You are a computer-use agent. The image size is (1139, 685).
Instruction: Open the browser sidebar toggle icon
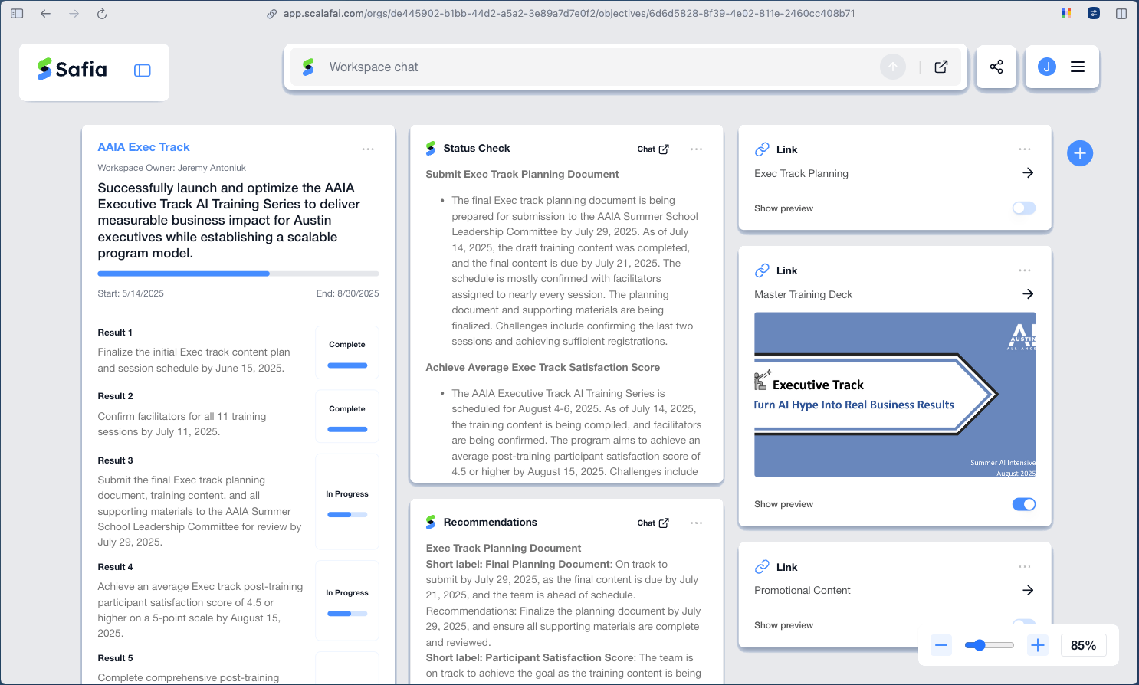pos(17,14)
